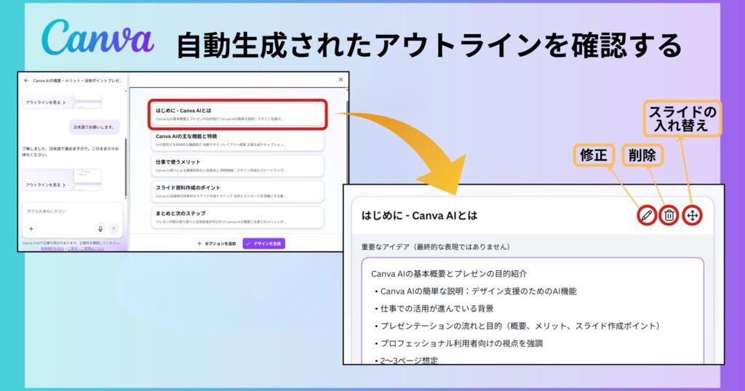745x391 pixels.
Task: Click the four-arrow move icon to reorder slide
Action: [693, 215]
